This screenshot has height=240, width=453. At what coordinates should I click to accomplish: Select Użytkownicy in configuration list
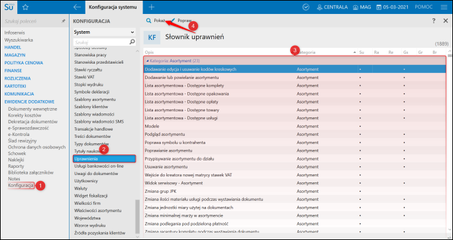click(86, 181)
